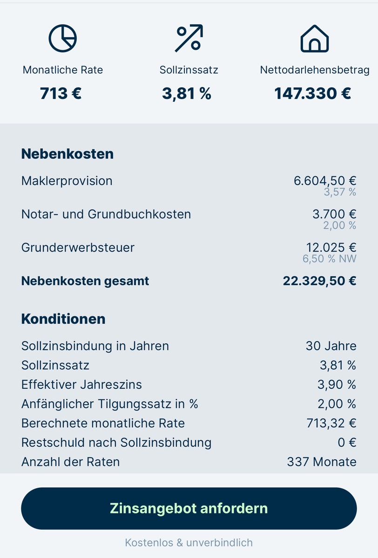
Task: Tap the Effektiver Jahreszins 3,90 % value
Action: click(337, 385)
